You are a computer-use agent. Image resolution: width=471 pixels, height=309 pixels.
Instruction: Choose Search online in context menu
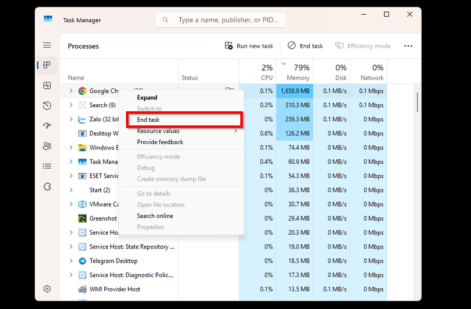point(181,216)
